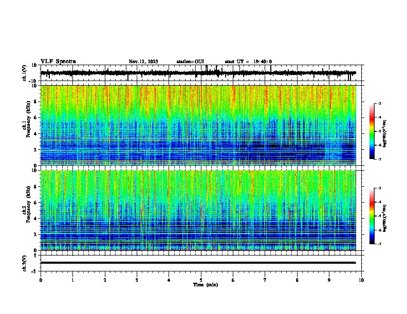407x314 pixels.
Task: Click the ch.2 spectrogram color scale bar
Action: pyautogui.click(x=372, y=216)
